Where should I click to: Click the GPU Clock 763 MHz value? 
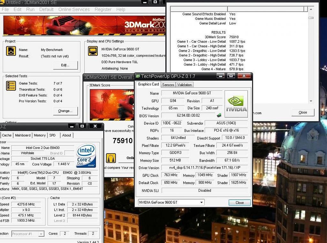tap(171, 175)
